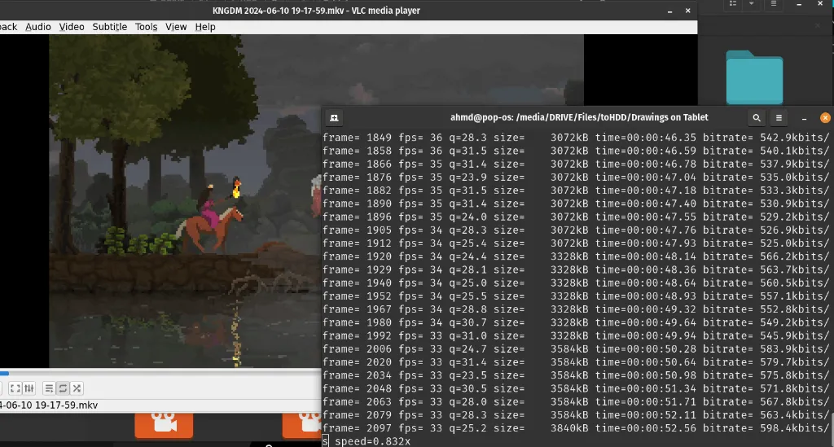
Task: Open the file manager hamburger menu
Action: pos(774,4)
